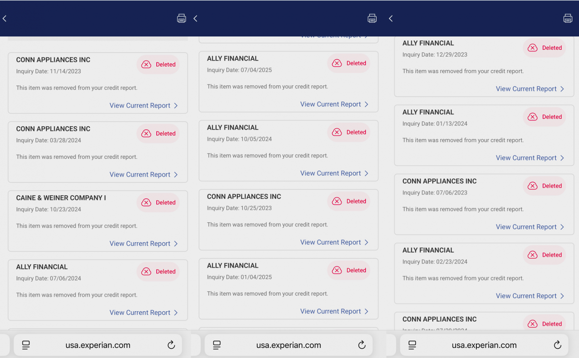Image resolution: width=579 pixels, height=358 pixels.
Task: Click chevron beside Ally Financial 02/23/2024 report link
Action: pyautogui.click(x=562, y=296)
